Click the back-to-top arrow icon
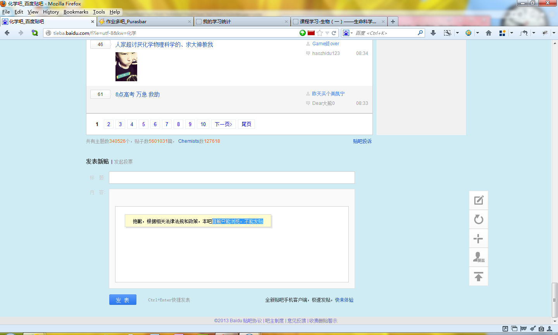This screenshot has width=558, height=335. tap(479, 277)
